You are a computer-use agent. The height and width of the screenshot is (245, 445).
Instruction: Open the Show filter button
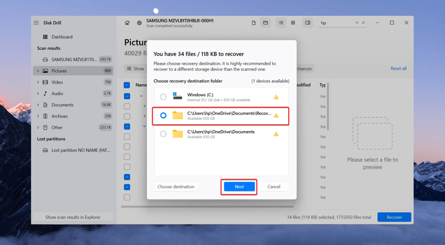point(135,69)
